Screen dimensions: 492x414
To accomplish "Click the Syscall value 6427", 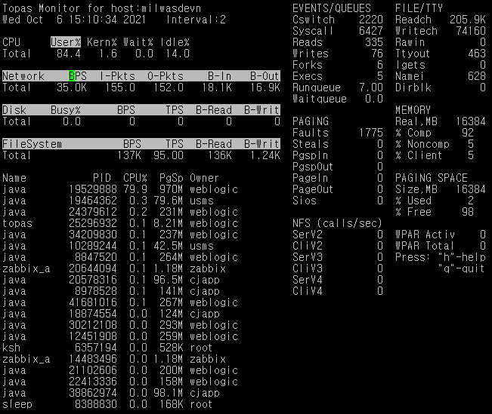I will (x=371, y=31).
